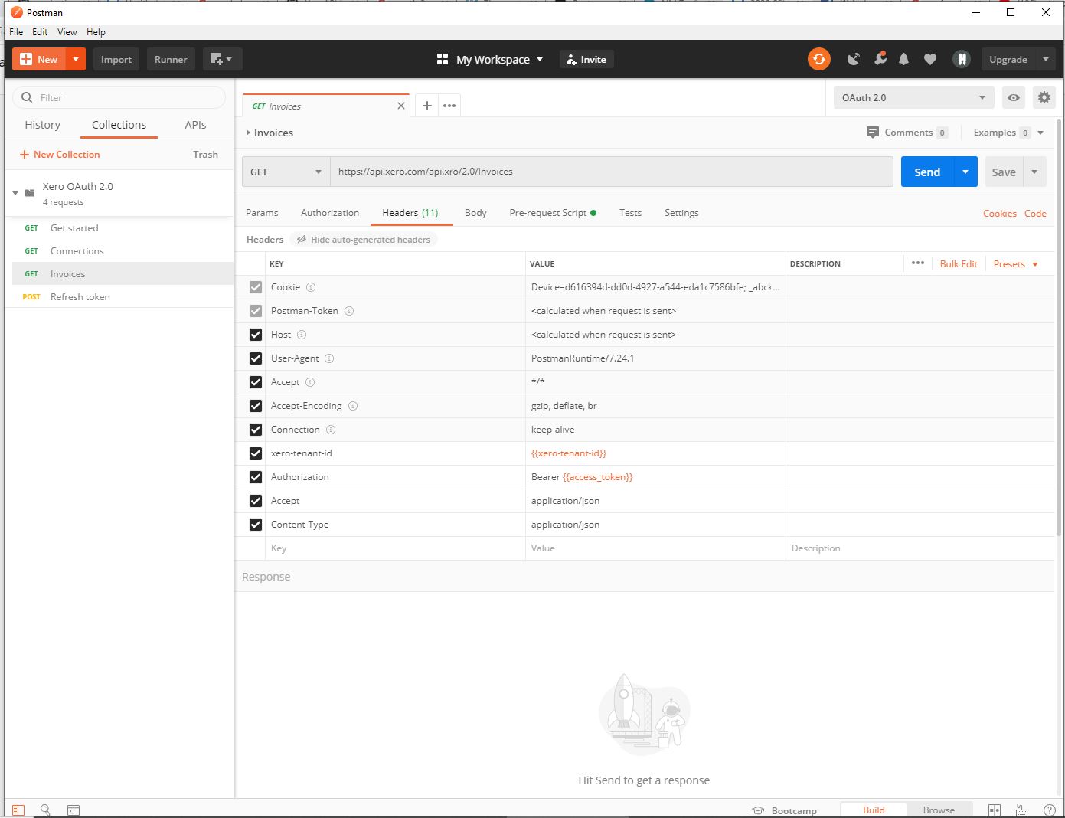This screenshot has height=818, width=1065.
Task: Click the info icon next to User-Agent
Action: [329, 358]
